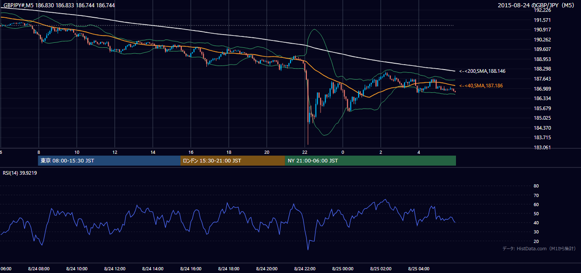This screenshot has height=273, width=581.
Task: Click price level 183.715 on the axis
Action: [x=542, y=138]
